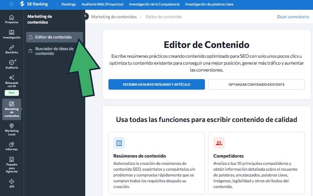
Task: Open Auditoría Web (Proyectos) menu
Action: click(102, 4)
